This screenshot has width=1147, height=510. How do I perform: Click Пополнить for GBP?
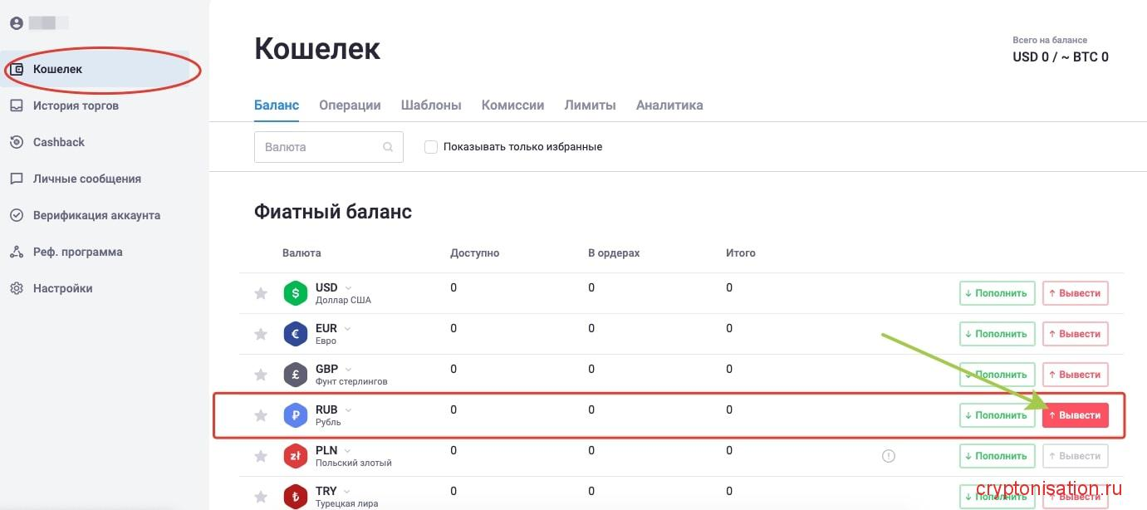[x=997, y=374]
